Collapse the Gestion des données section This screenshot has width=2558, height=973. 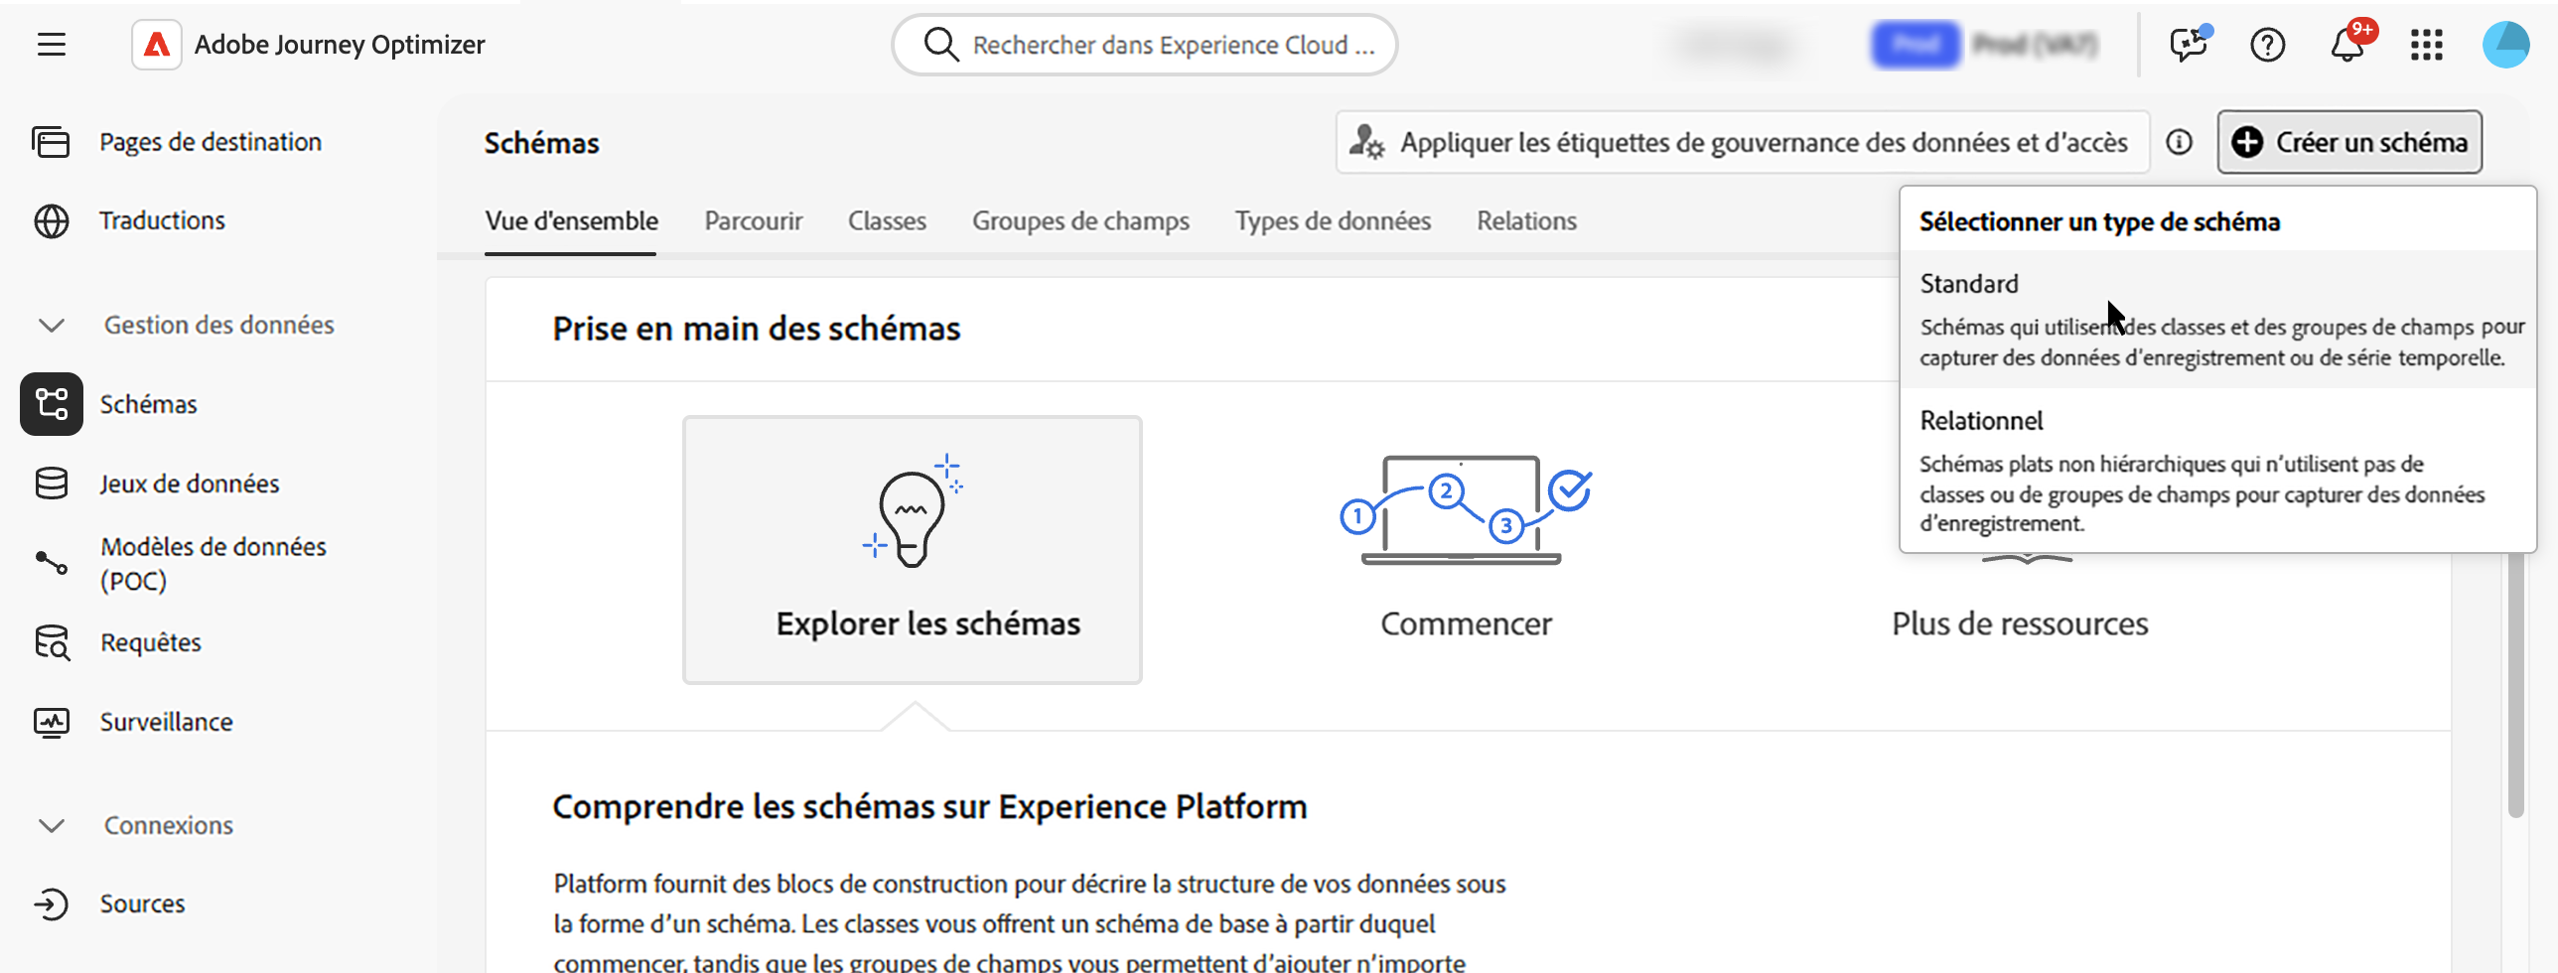click(x=51, y=325)
